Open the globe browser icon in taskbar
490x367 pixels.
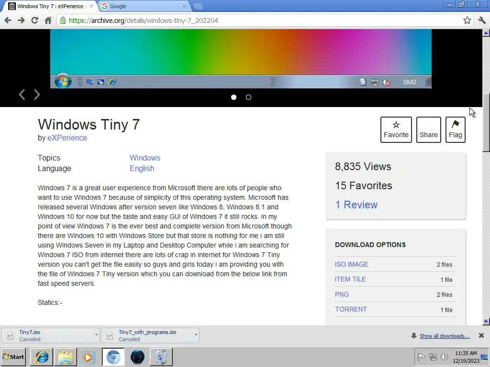click(137, 356)
